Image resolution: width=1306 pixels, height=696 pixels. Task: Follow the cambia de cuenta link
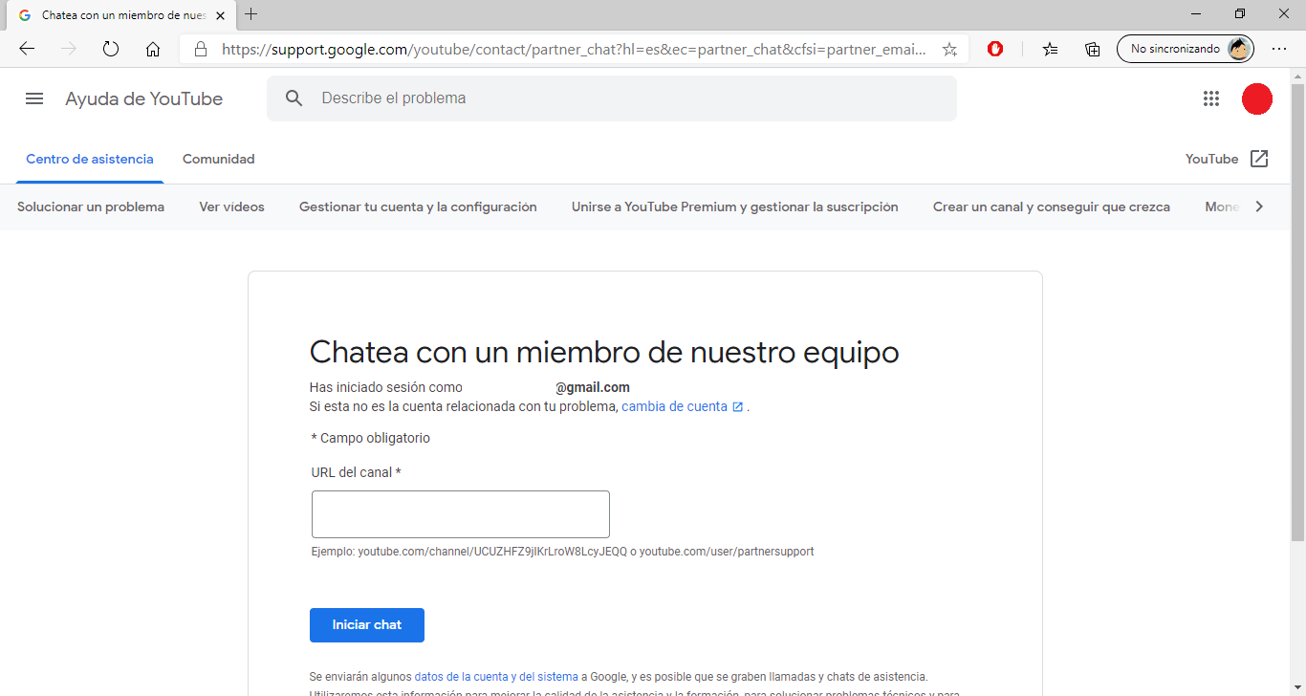675,406
